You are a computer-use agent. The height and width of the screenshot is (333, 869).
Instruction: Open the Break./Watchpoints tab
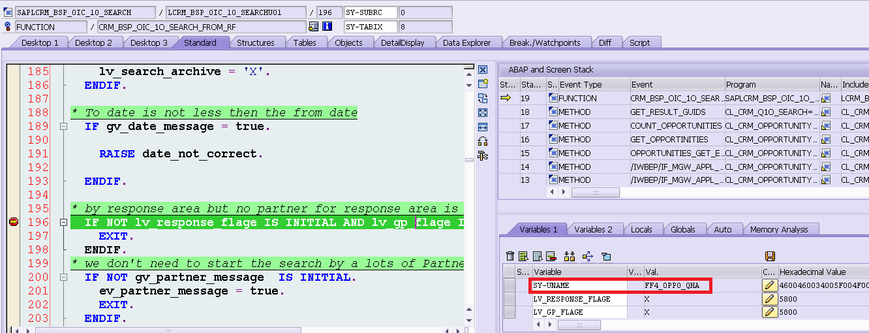[x=545, y=42]
